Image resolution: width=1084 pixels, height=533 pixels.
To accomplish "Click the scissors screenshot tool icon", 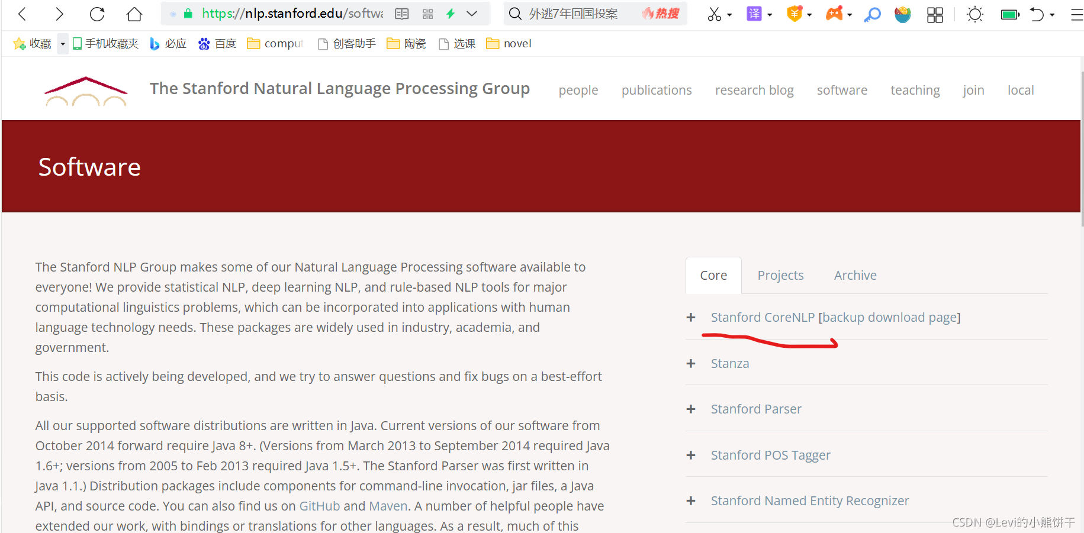I will point(715,14).
